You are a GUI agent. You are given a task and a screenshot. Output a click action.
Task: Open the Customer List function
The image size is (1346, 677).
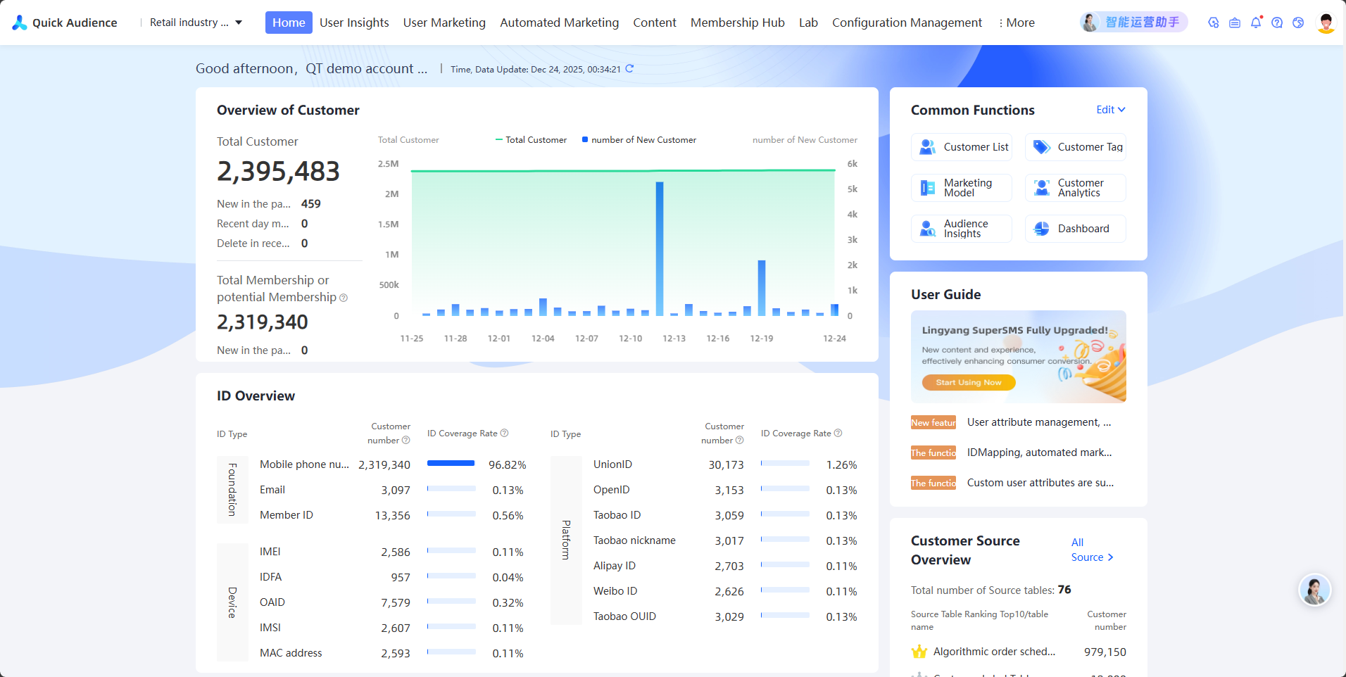pyautogui.click(x=962, y=147)
